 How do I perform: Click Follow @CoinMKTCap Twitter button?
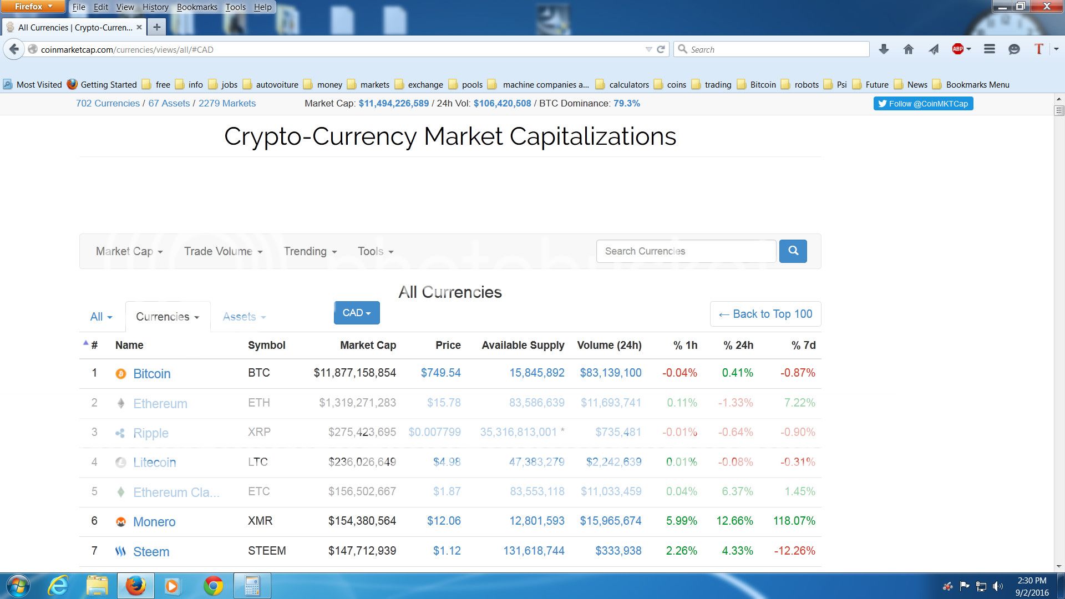[923, 104]
